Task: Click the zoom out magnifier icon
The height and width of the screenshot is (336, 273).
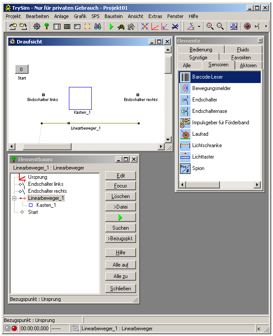Action: tap(220, 26)
